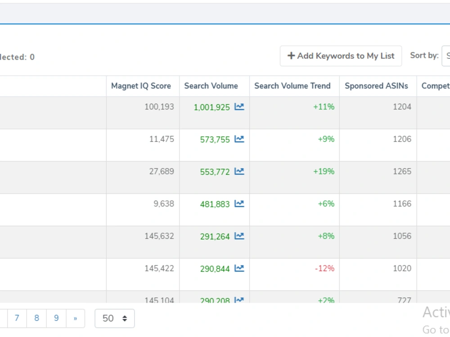Click the +8% trend value
This screenshot has height=337, width=450.
326,236
